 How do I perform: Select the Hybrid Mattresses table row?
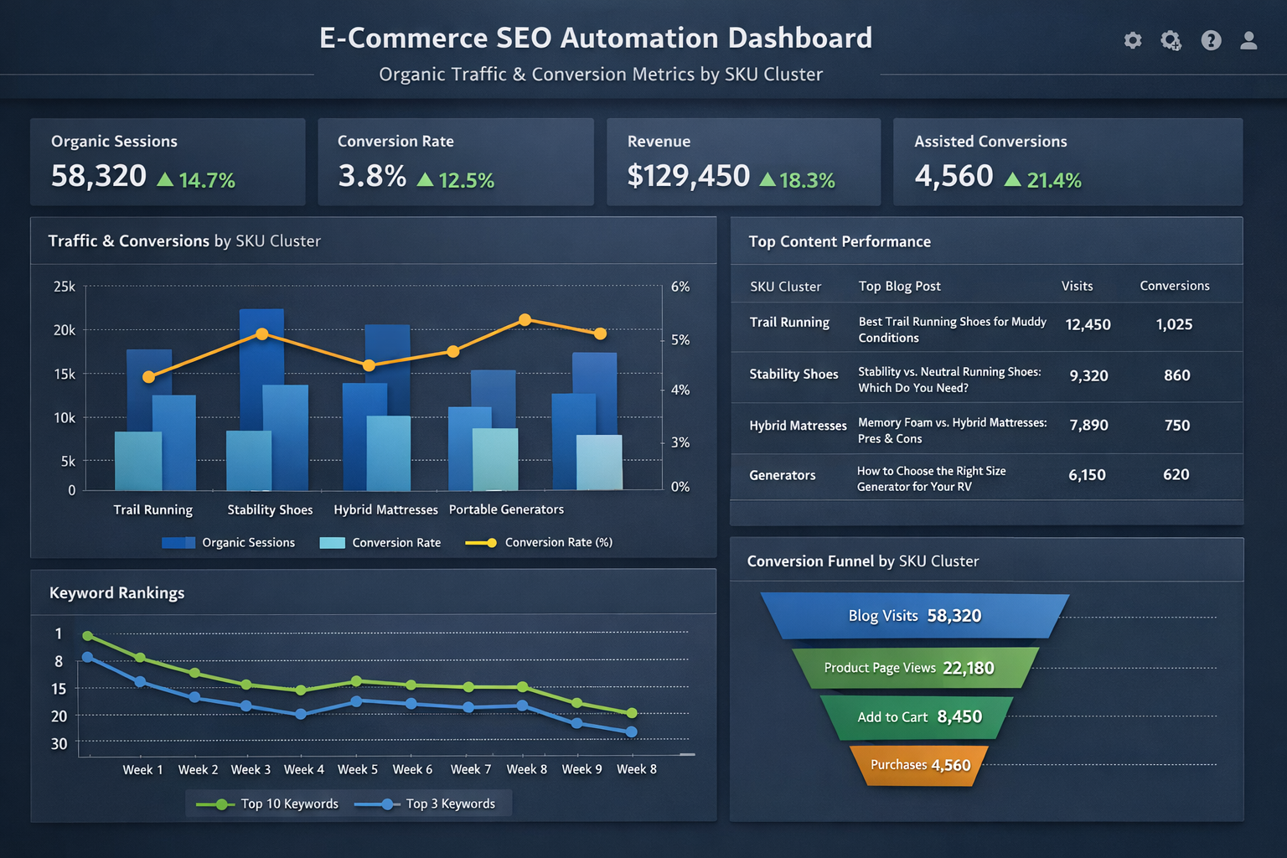(x=952, y=430)
